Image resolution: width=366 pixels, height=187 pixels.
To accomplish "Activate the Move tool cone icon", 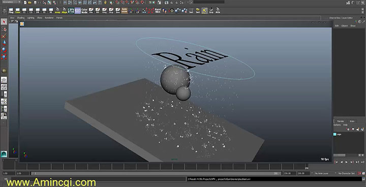I will (4, 43).
